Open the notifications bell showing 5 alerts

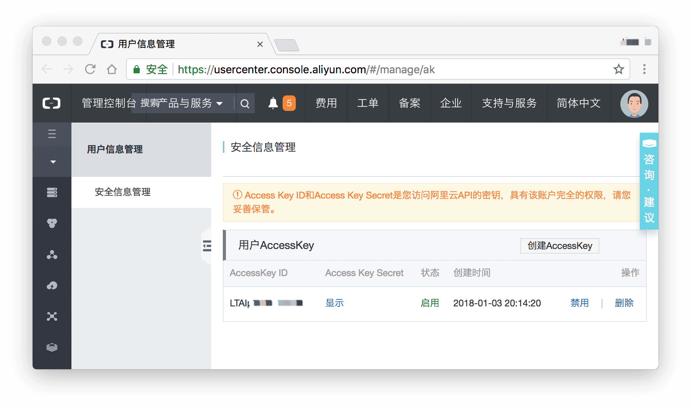[280, 103]
